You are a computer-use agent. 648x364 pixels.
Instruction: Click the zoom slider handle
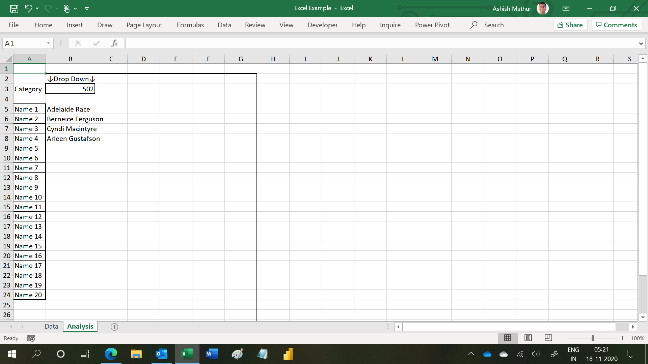click(x=593, y=338)
